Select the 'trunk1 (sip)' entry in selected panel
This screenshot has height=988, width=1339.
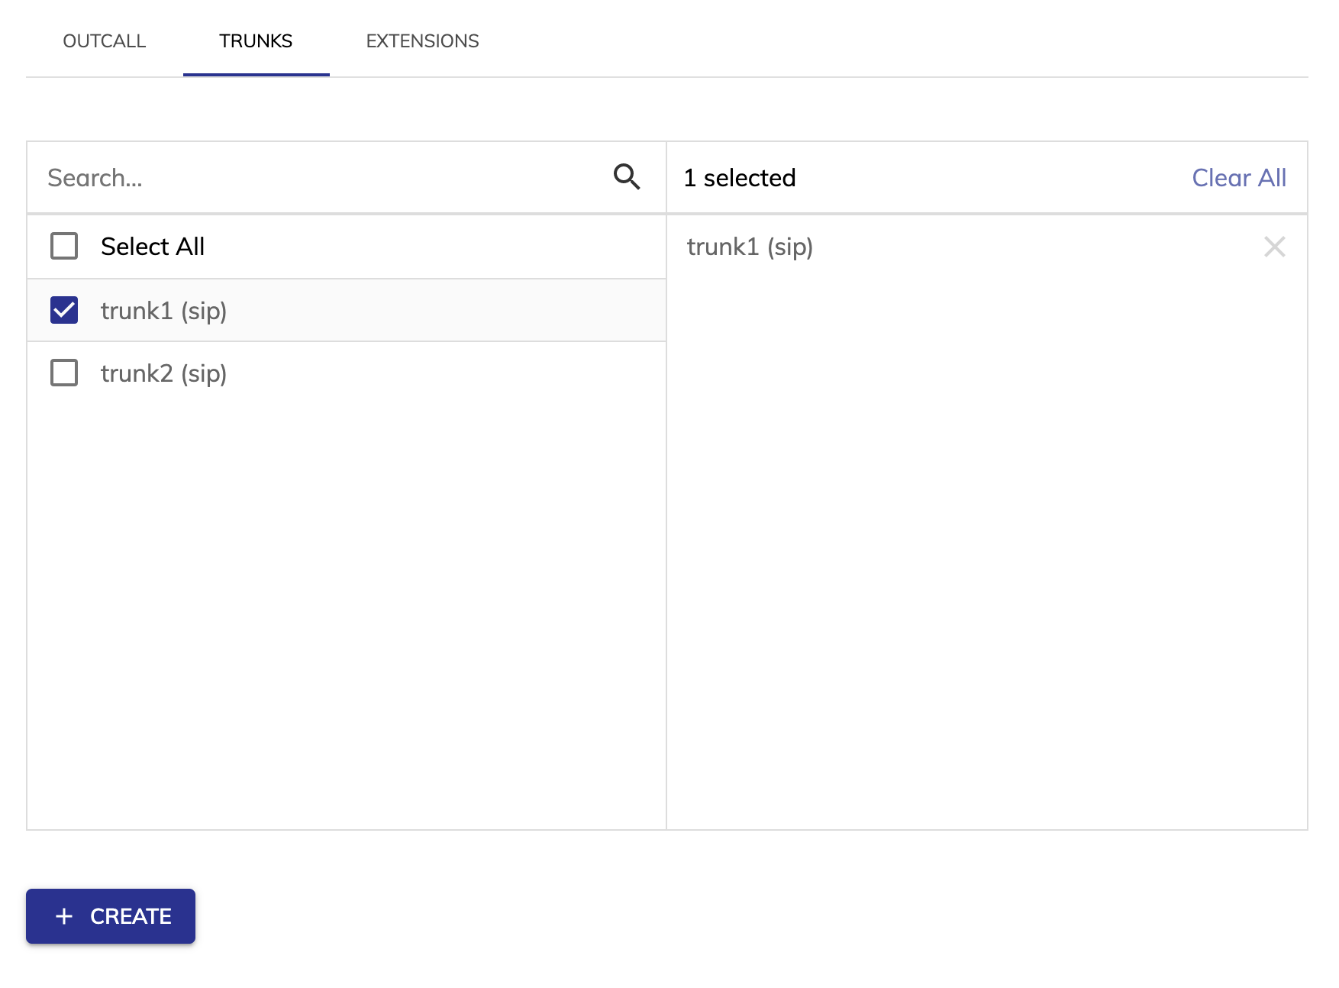tap(750, 247)
